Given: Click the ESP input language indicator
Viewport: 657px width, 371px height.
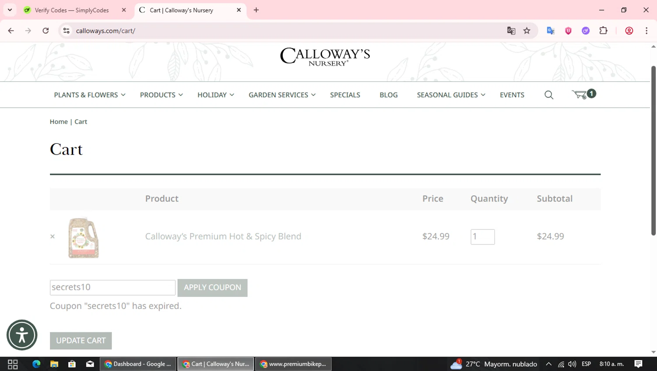Looking at the screenshot, I should [x=586, y=364].
